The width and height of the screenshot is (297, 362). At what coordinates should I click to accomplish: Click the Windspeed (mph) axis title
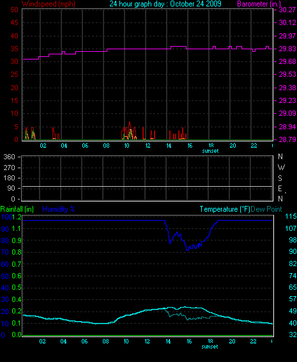pyautogui.click(x=48, y=4)
